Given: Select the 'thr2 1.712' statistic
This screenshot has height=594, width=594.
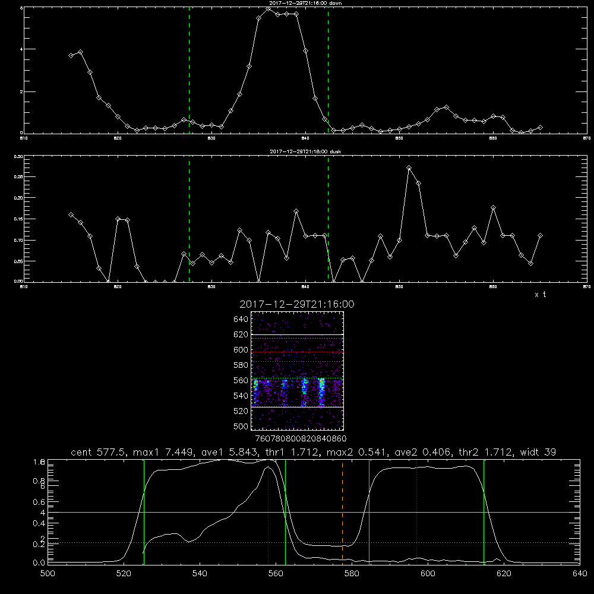Looking at the screenshot, I should 486,452.
